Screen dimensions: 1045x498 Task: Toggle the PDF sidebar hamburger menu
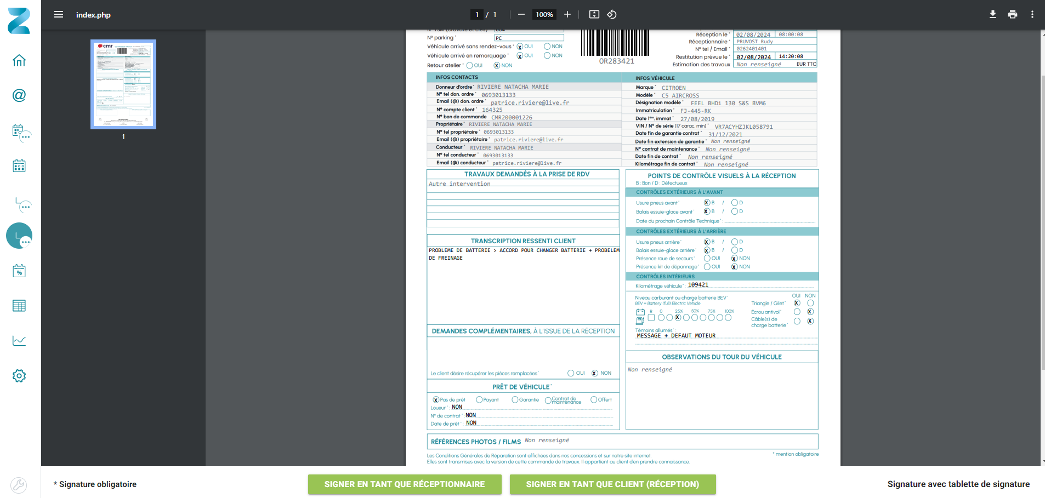(59, 14)
